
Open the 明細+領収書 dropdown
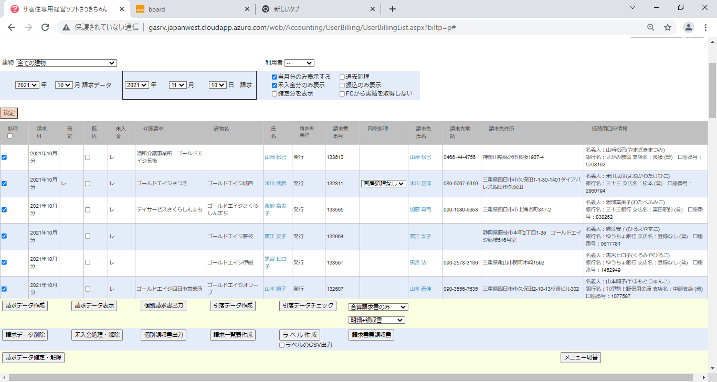pos(376,320)
